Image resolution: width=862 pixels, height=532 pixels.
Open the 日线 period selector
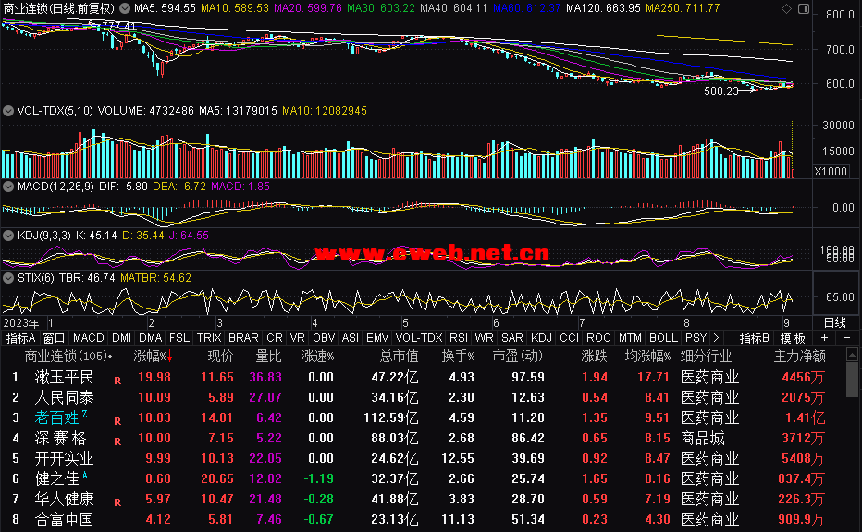[834, 323]
